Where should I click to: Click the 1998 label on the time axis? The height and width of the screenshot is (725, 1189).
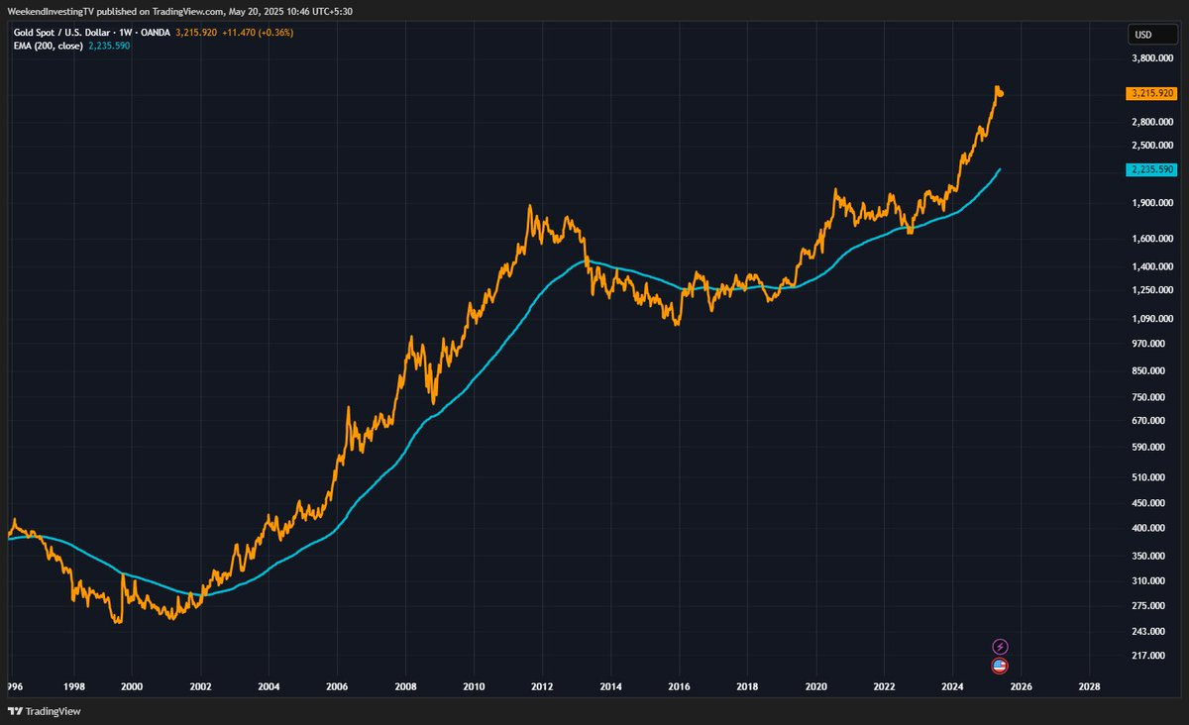point(74,685)
